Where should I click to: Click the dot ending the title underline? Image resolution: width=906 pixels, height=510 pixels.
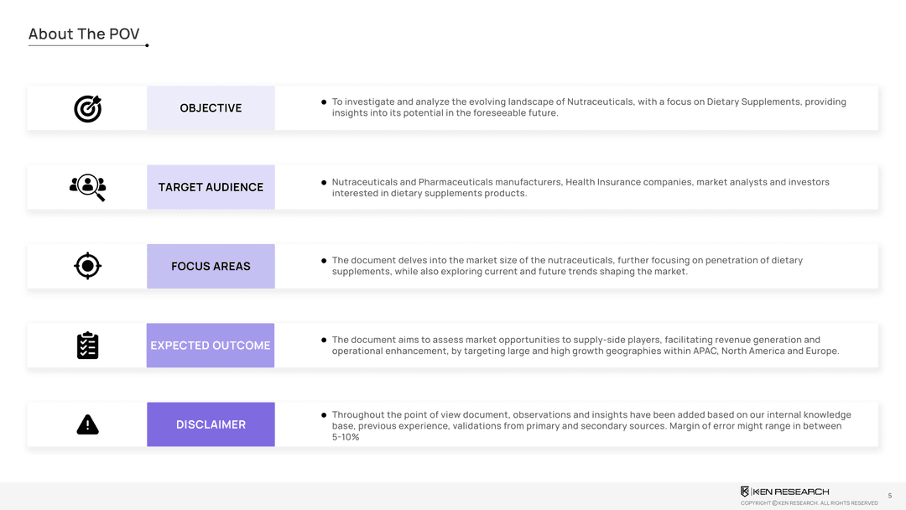point(147,45)
